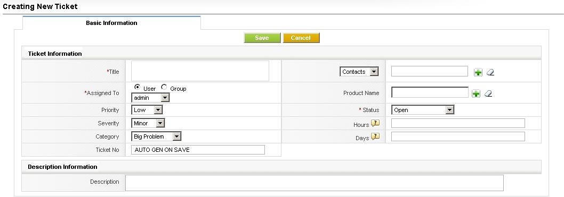The height and width of the screenshot is (197, 564).
Task: Open the Severity dropdown showing Minor
Action: pos(148,123)
